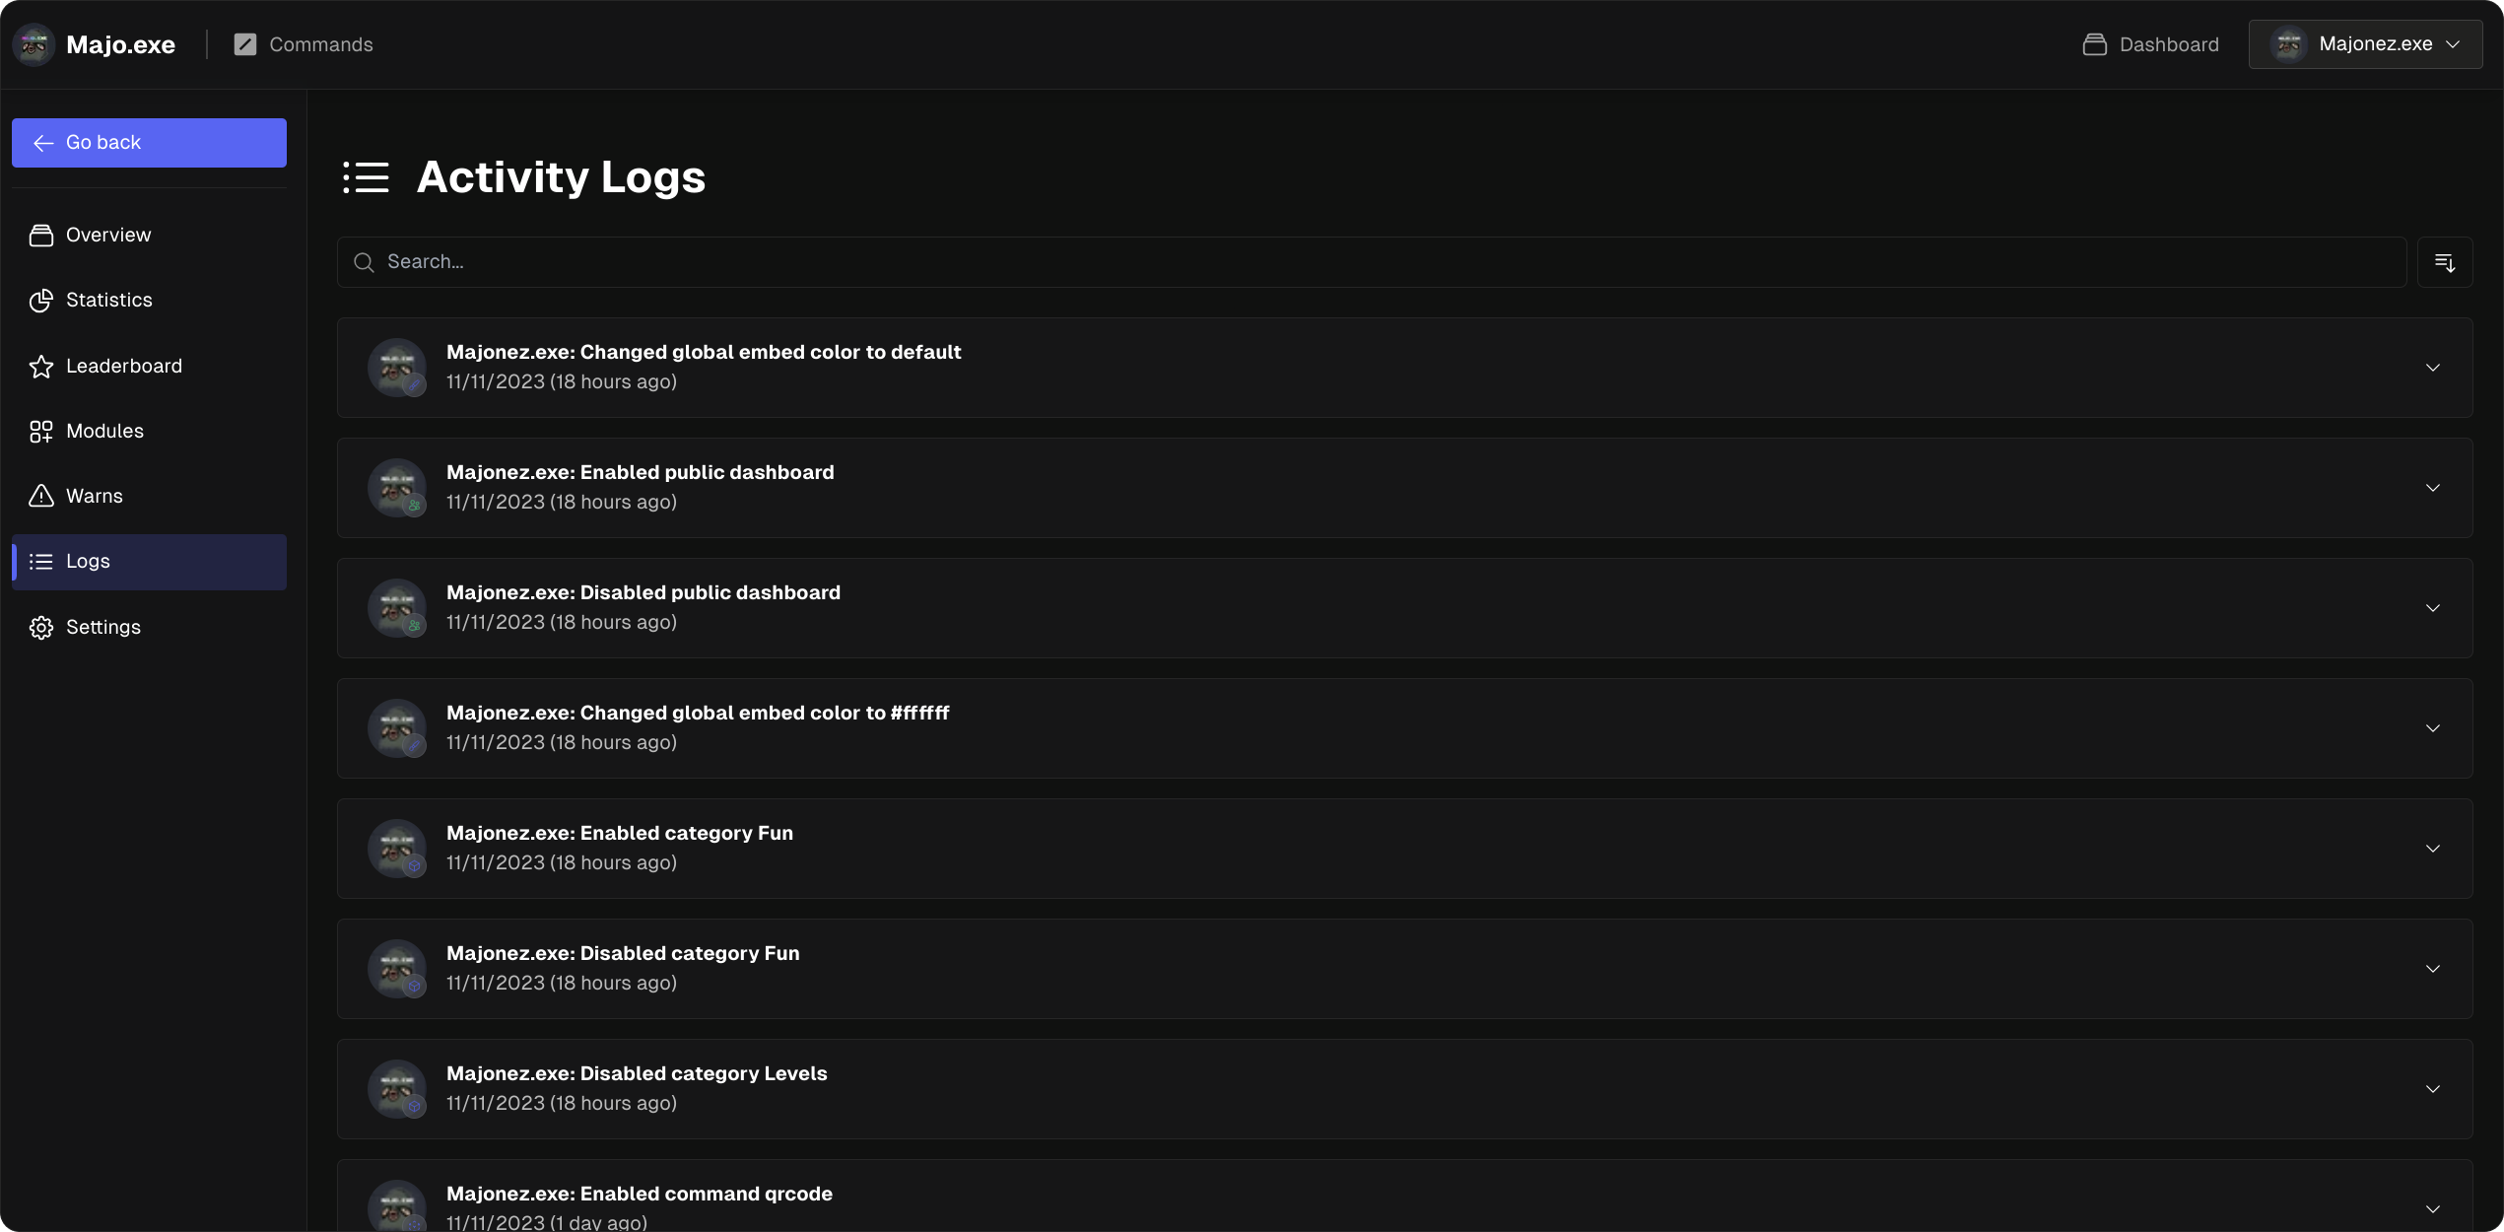
Task: Expand the 'Disabled category Levels' log entry
Action: coord(2433,1088)
